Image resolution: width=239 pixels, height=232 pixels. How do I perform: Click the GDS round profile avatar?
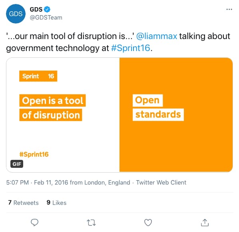tap(16, 14)
